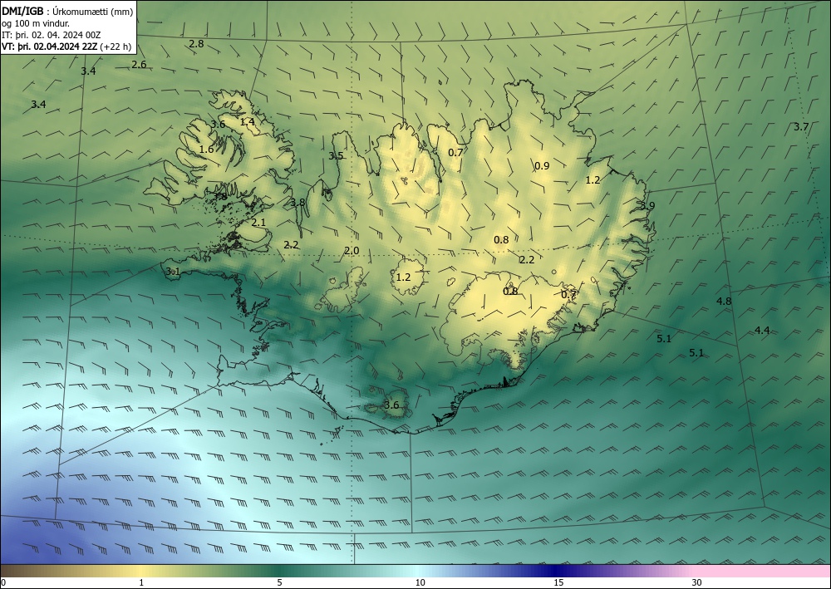Click the 4.8 precipitation value

point(724,301)
